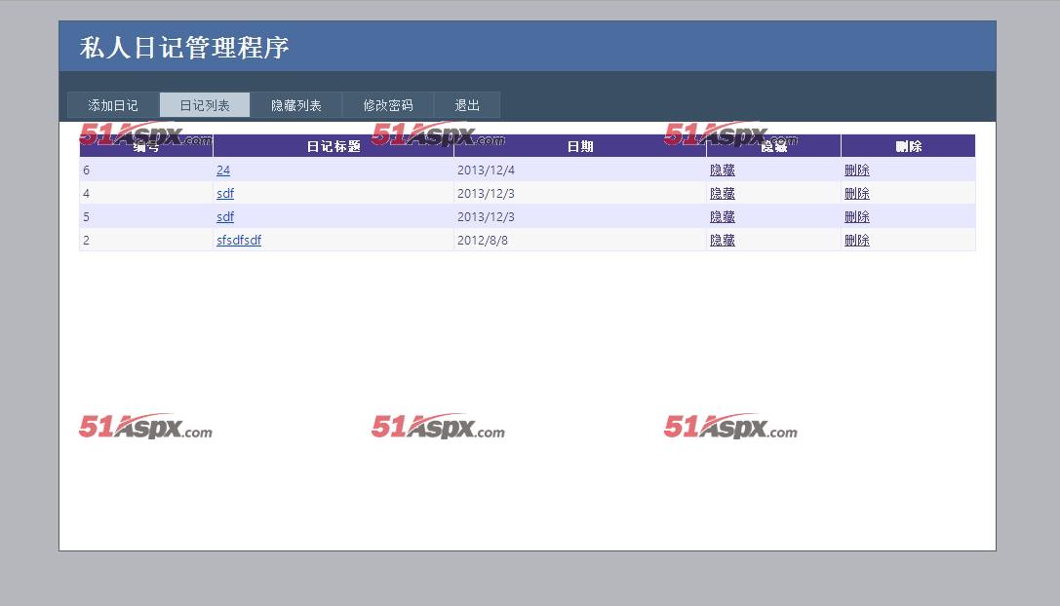The height and width of the screenshot is (606, 1060).
Task: Open the 隐藏列表 tab
Action: pos(296,105)
